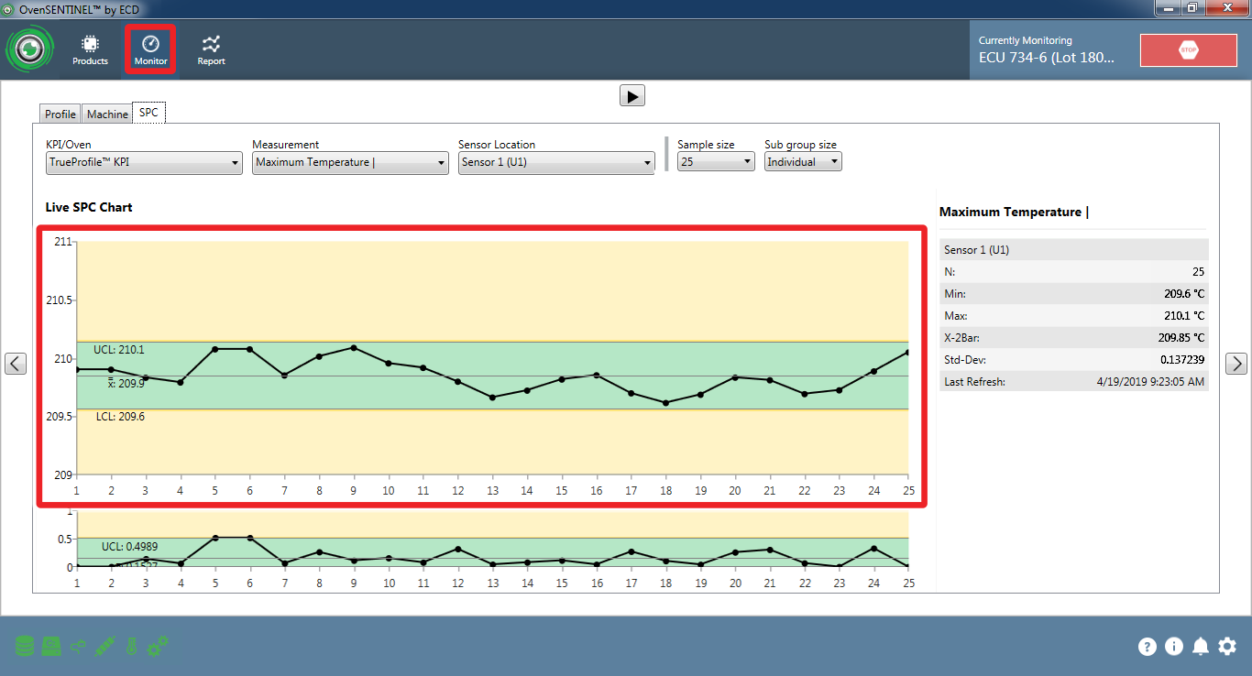The height and width of the screenshot is (676, 1252).
Task: Click the Last Refresh timestamp
Action: click(x=1150, y=382)
